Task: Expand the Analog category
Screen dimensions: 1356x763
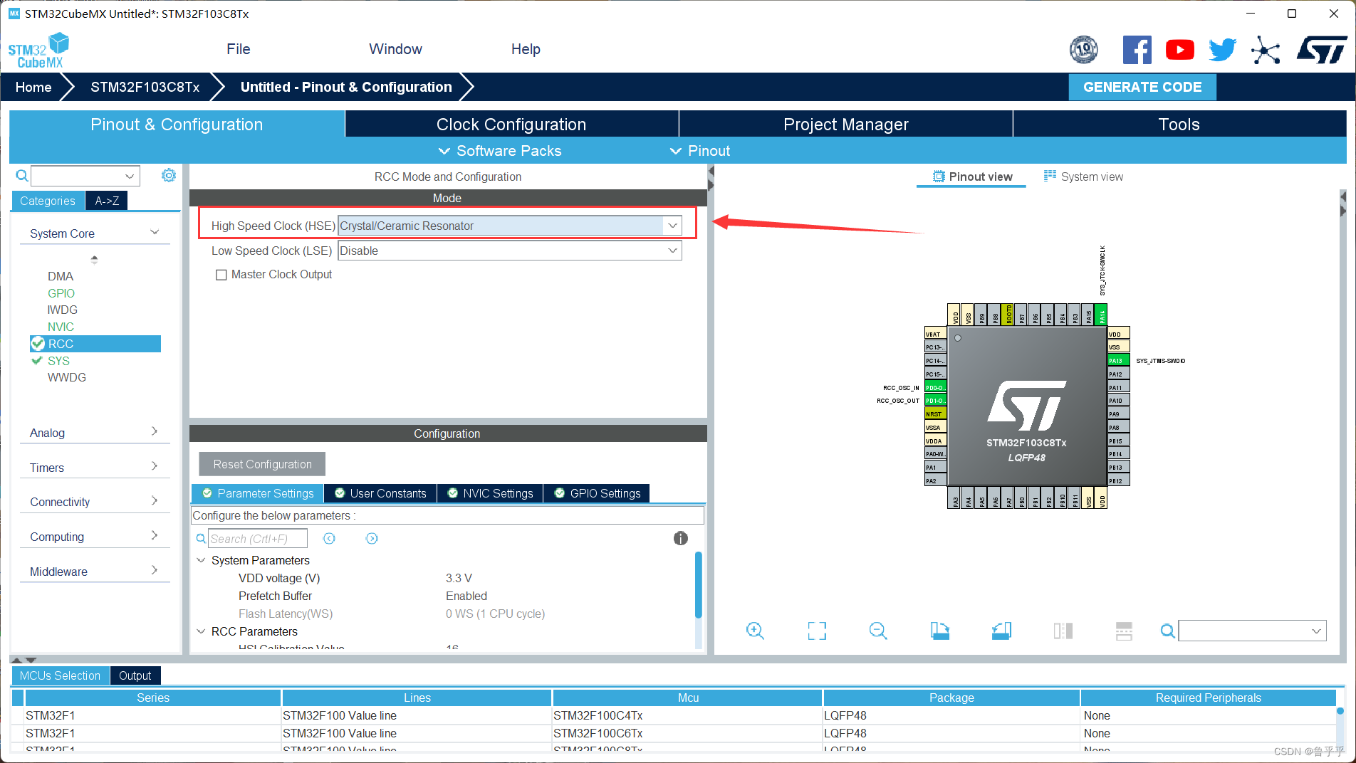Action: [x=155, y=432]
